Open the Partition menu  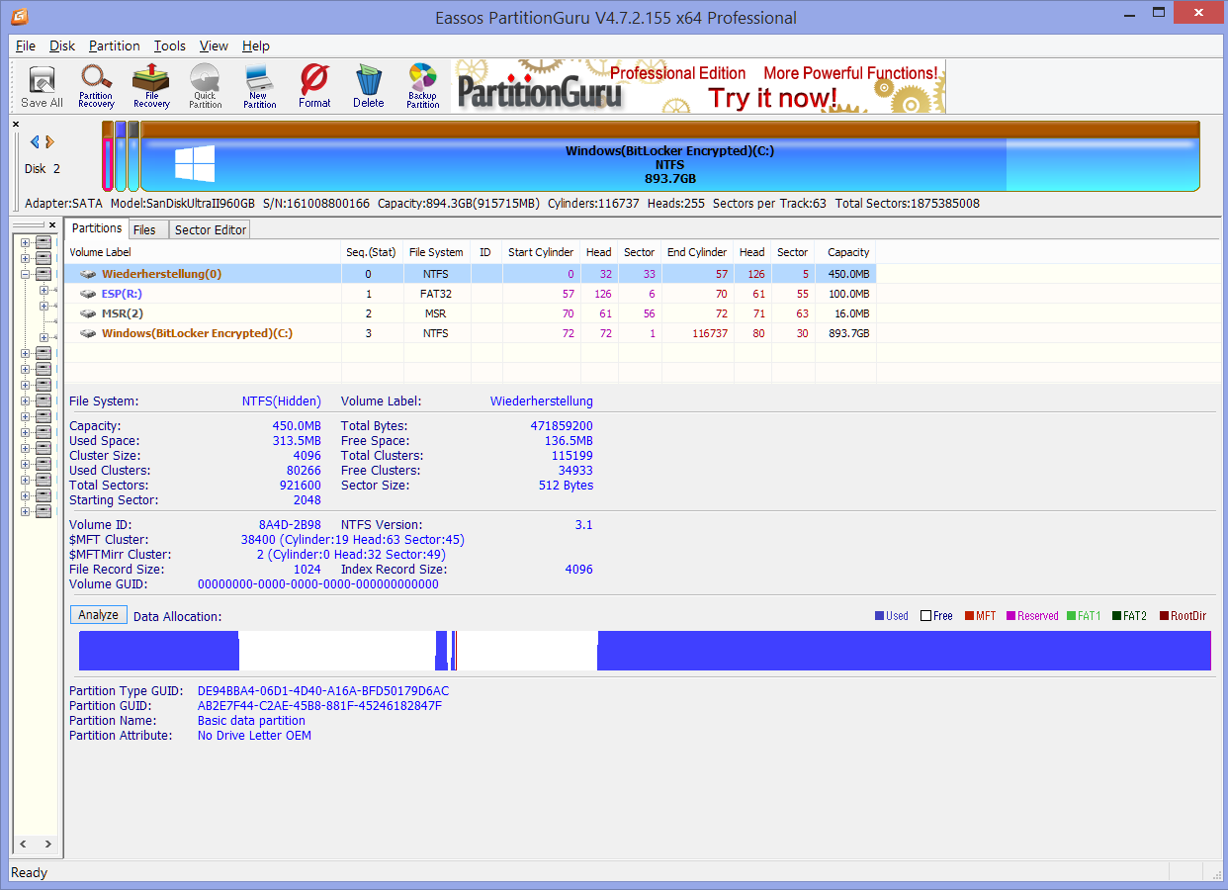coord(115,45)
